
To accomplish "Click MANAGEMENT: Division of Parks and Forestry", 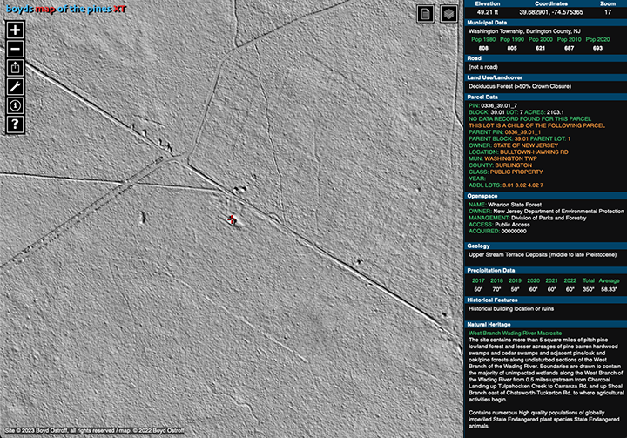I will tap(528, 218).
